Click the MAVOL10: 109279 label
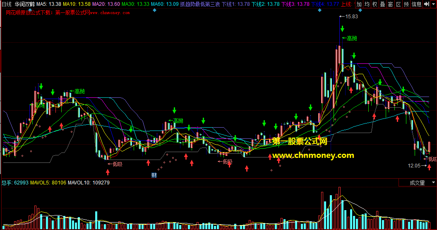437x230 pixels. [x=89, y=182]
